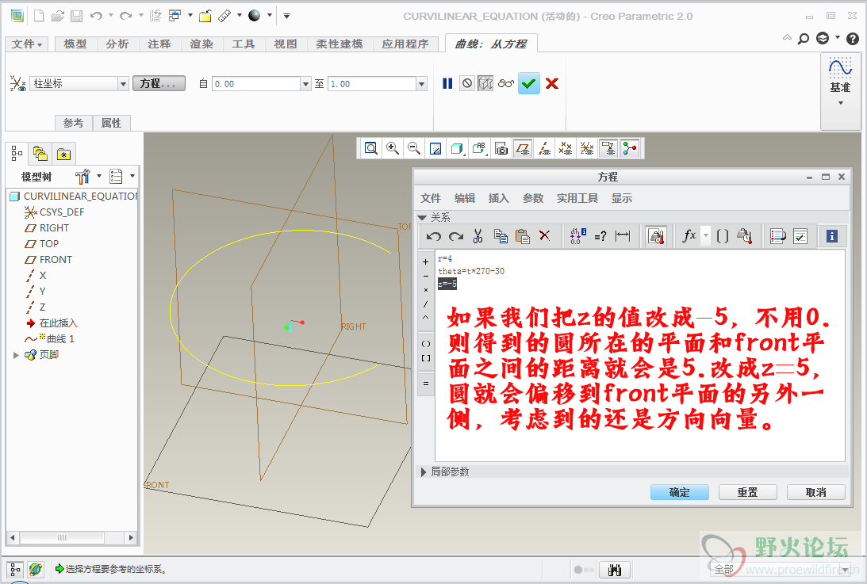
Task: Click the brackets insert icon
Action: [x=722, y=236]
